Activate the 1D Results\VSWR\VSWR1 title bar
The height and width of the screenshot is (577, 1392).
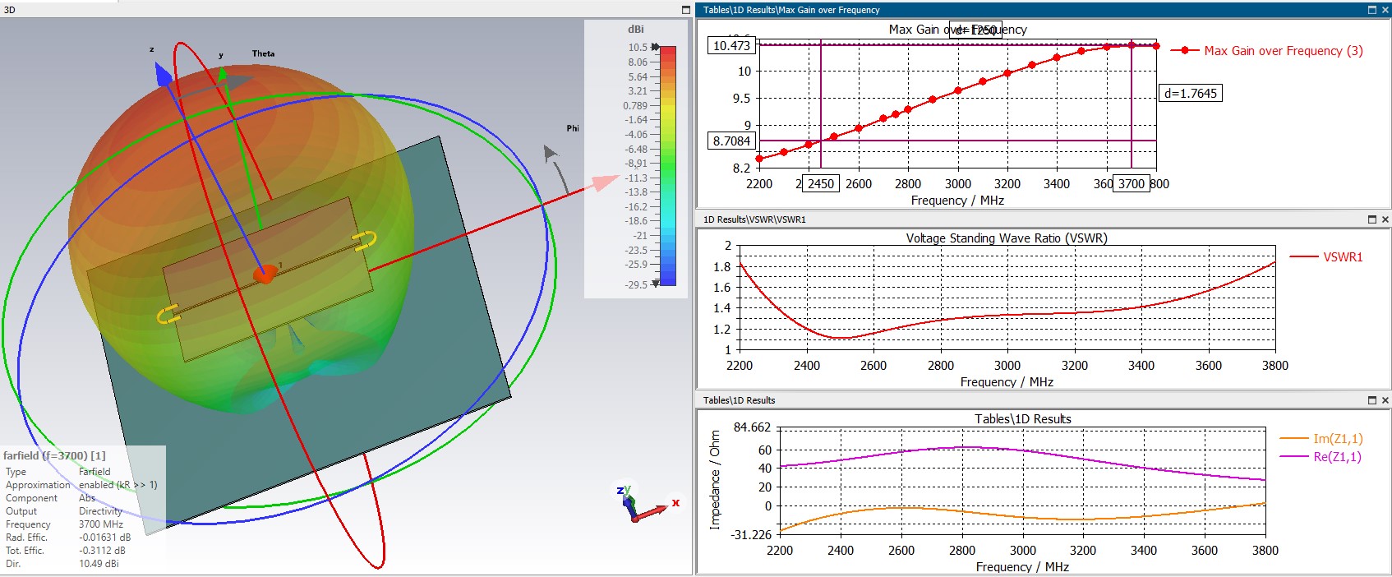1044,219
